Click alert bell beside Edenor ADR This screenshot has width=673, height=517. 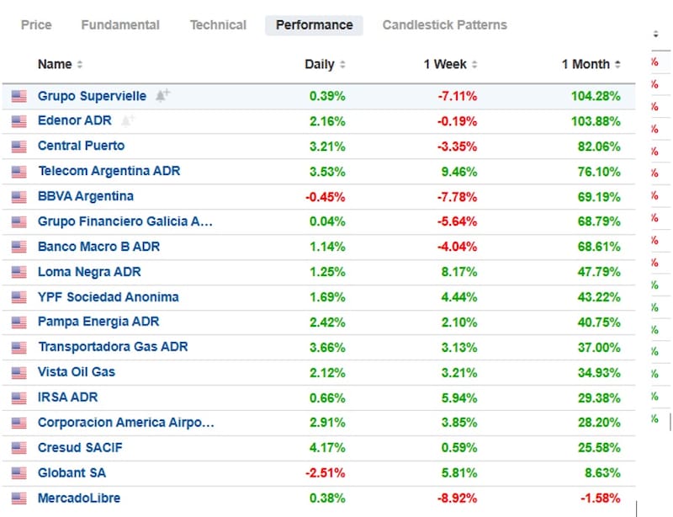click(128, 120)
